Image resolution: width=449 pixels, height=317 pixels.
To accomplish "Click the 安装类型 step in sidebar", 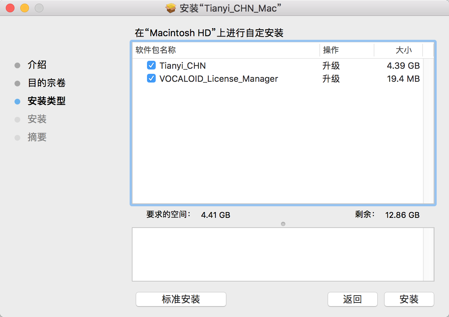I will coord(46,101).
